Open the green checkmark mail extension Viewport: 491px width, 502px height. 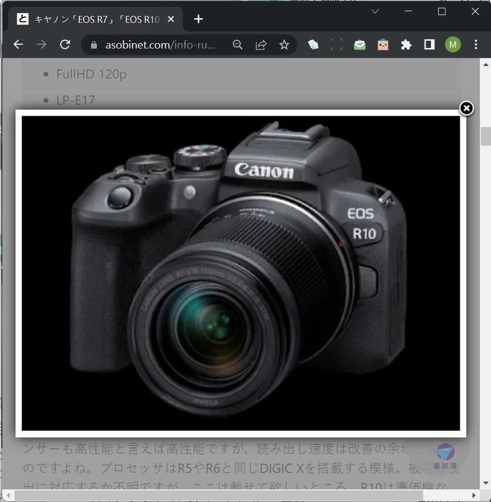tap(360, 45)
